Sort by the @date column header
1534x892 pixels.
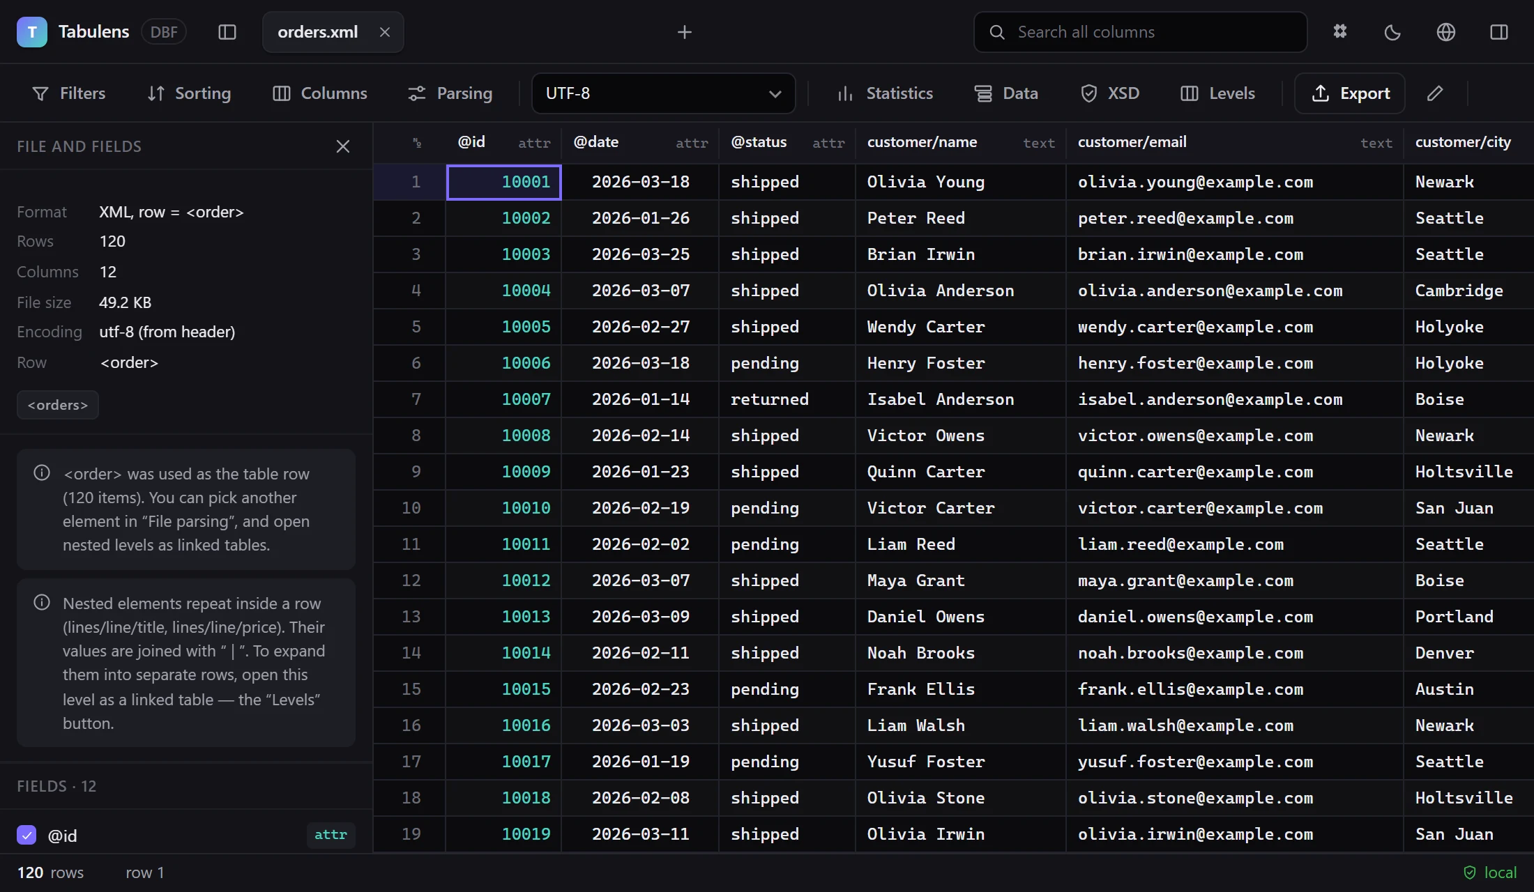click(640, 143)
